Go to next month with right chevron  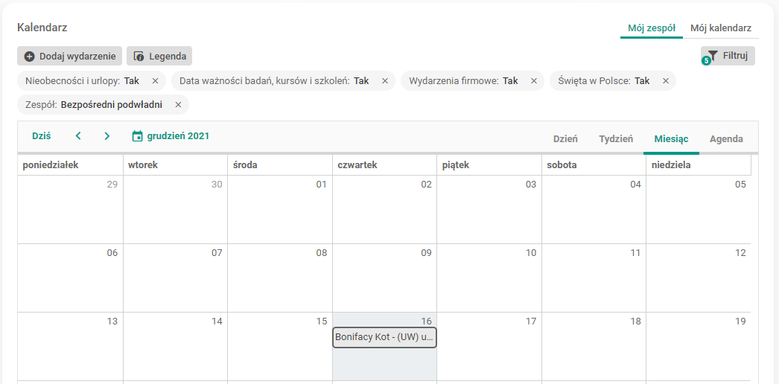click(107, 136)
